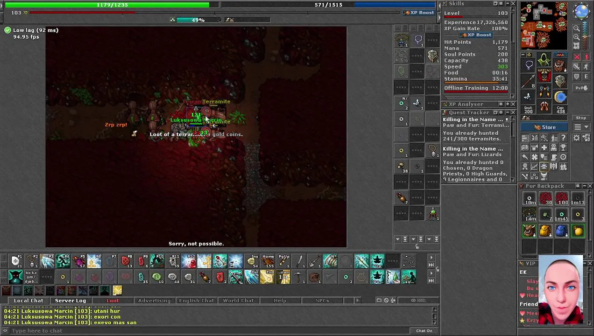Click XP Boost button under mana bar
This screenshot has height=336, width=594.
[x=420, y=13]
